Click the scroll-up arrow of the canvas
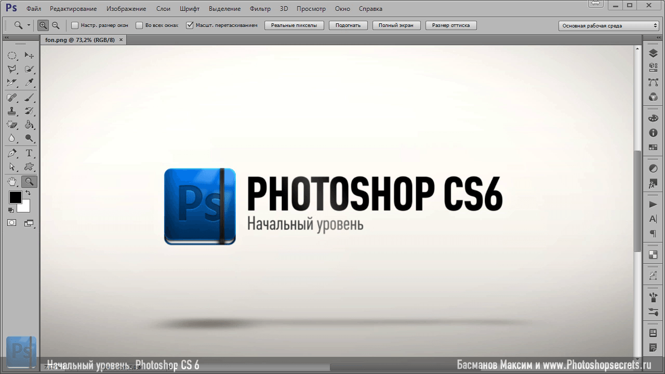 637,49
